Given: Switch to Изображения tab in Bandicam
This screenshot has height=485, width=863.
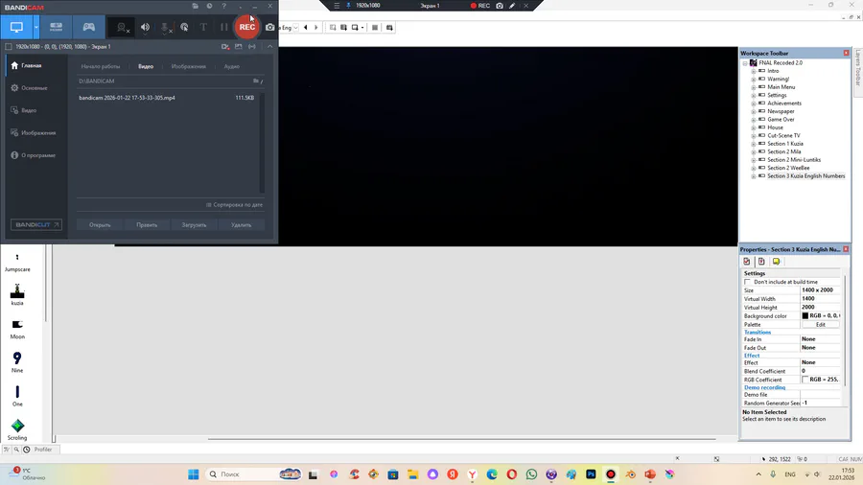Looking at the screenshot, I should coord(188,66).
